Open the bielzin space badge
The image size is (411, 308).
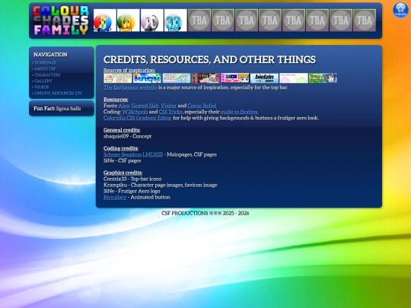[x=264, y=78]
